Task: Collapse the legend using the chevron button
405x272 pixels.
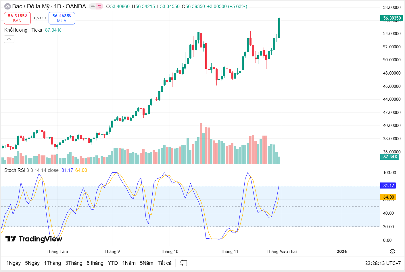Action: tap(9, 39)
